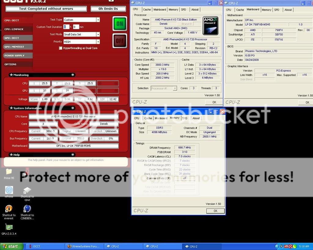Switch to SPD tab in CPU-Z Mainboard window

coord(276,10)
